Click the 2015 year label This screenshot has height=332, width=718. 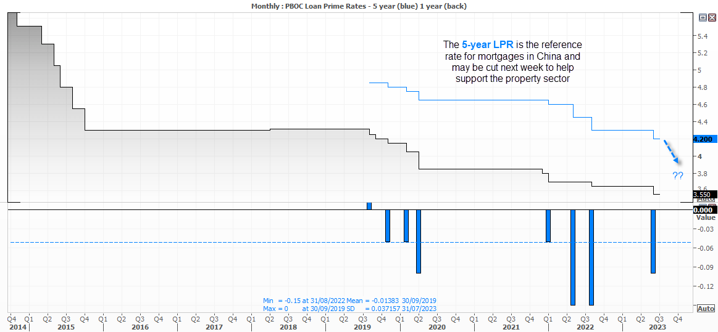tap(65, 328)
